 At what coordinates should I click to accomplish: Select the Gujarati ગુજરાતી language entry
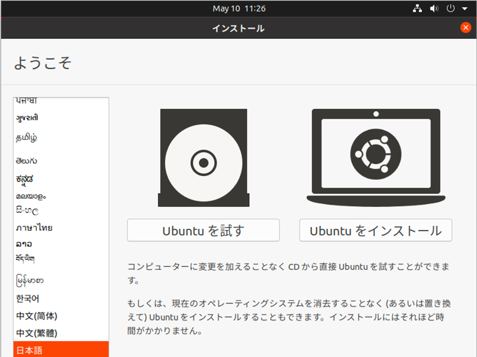61,117
